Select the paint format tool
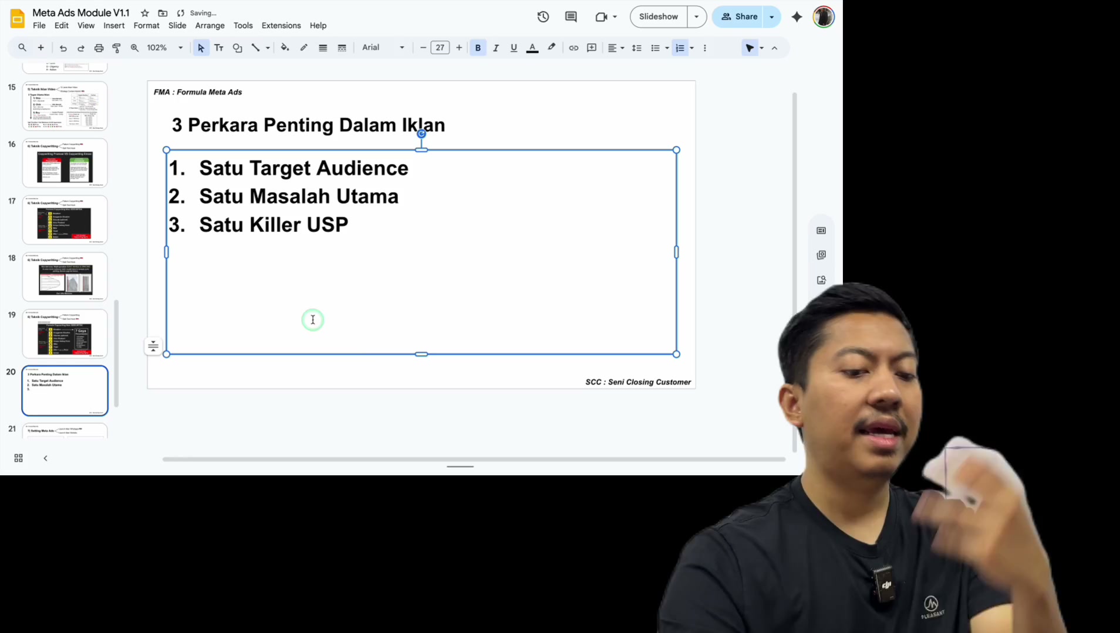 [x=116, y=48]
